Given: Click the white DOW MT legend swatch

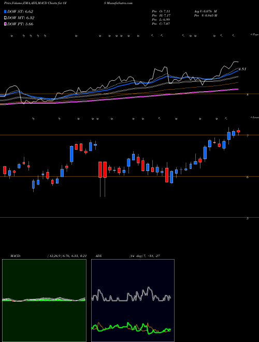Looking at the screenshot, I should point(6,18).
